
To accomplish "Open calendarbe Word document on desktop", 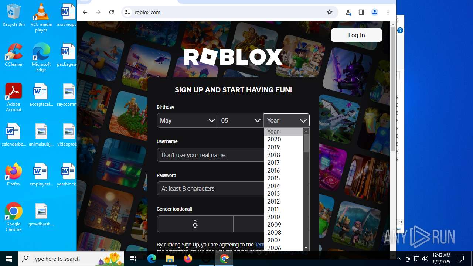I will [14, 134].
